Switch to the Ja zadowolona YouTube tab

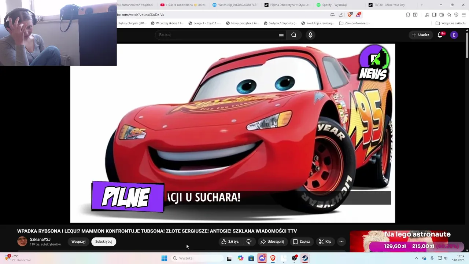tap(183, 5)
